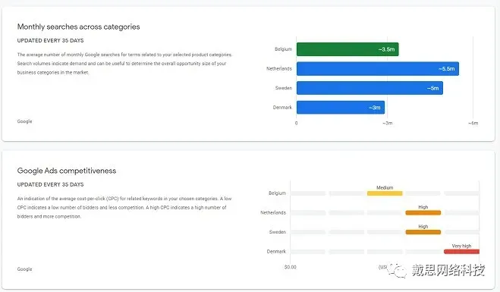Click Google source label in searches card
The image size is (500, 292).
[x=24, y=121]
